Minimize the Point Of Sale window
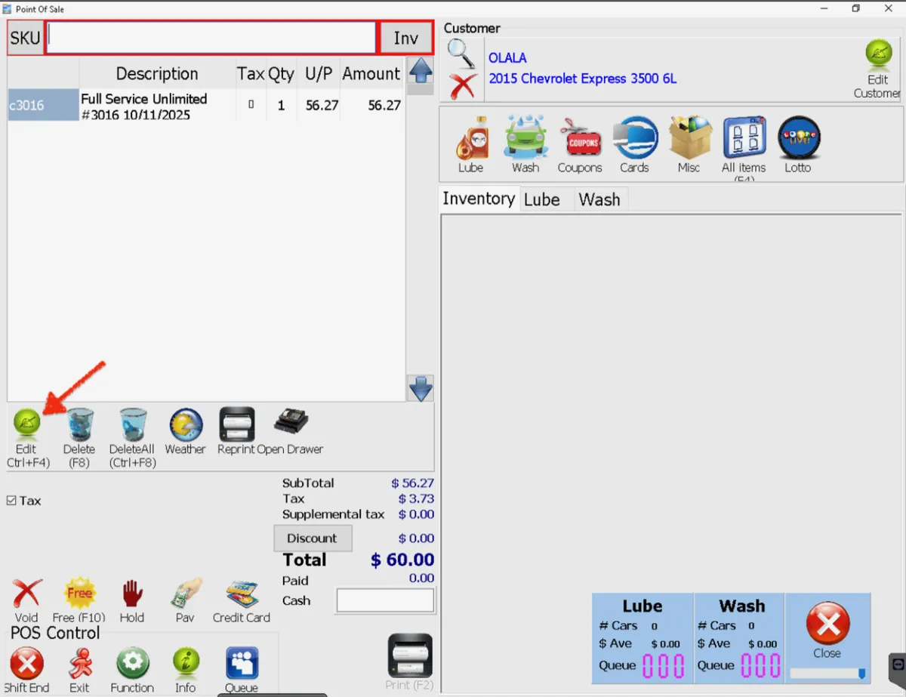This screenshot has height=697, width=906. (x=823, y=8)
